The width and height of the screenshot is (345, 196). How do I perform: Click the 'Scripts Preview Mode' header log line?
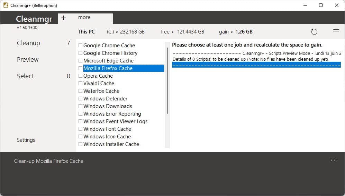tap(257, 53)
